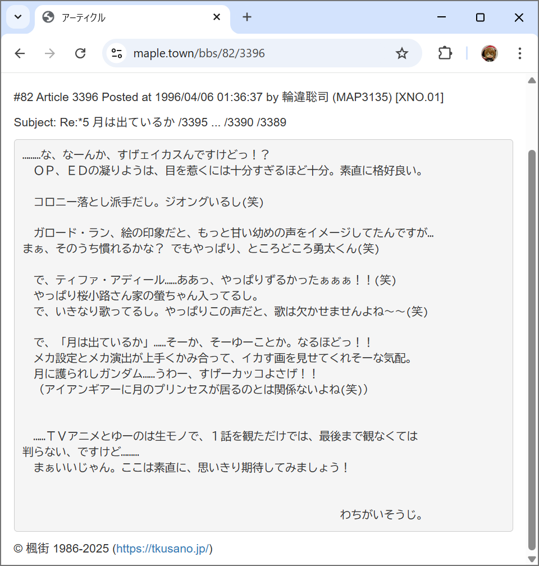View site information icon in address bar
Screen dimensions: 539x566
click(x=117, y=53)
